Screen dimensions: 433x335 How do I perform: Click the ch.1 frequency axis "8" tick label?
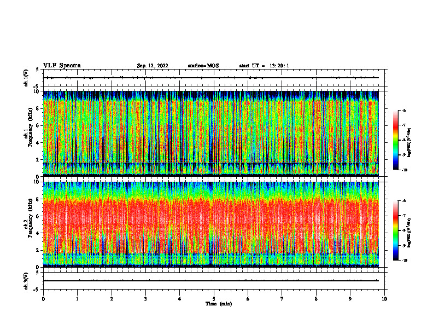[38, 108]
